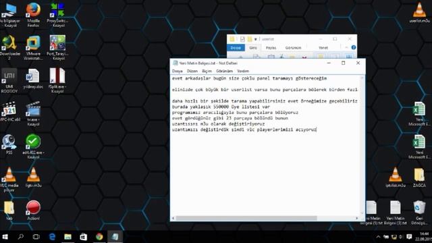Launch MPC-HC x64 media player icon

(x=9, y=111)
